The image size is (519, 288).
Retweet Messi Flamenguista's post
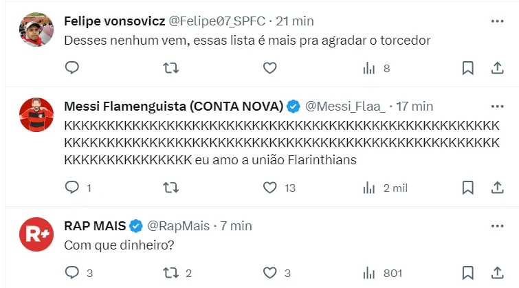pos(171,187)
